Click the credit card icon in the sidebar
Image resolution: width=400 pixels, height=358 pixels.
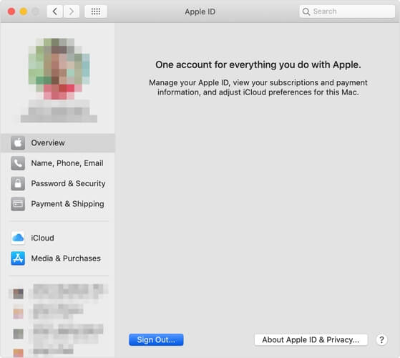click(x=18, y=204)
